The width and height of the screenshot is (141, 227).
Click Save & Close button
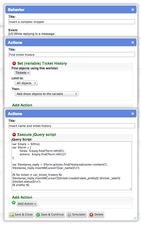click(21, 214)
